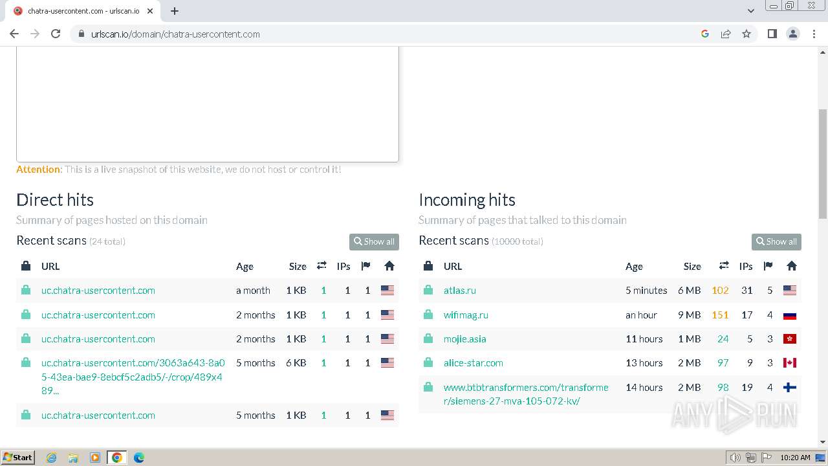
Task: Click the Direct hits lock column icon
Action: pyautogui.click(x=26, y=265)
